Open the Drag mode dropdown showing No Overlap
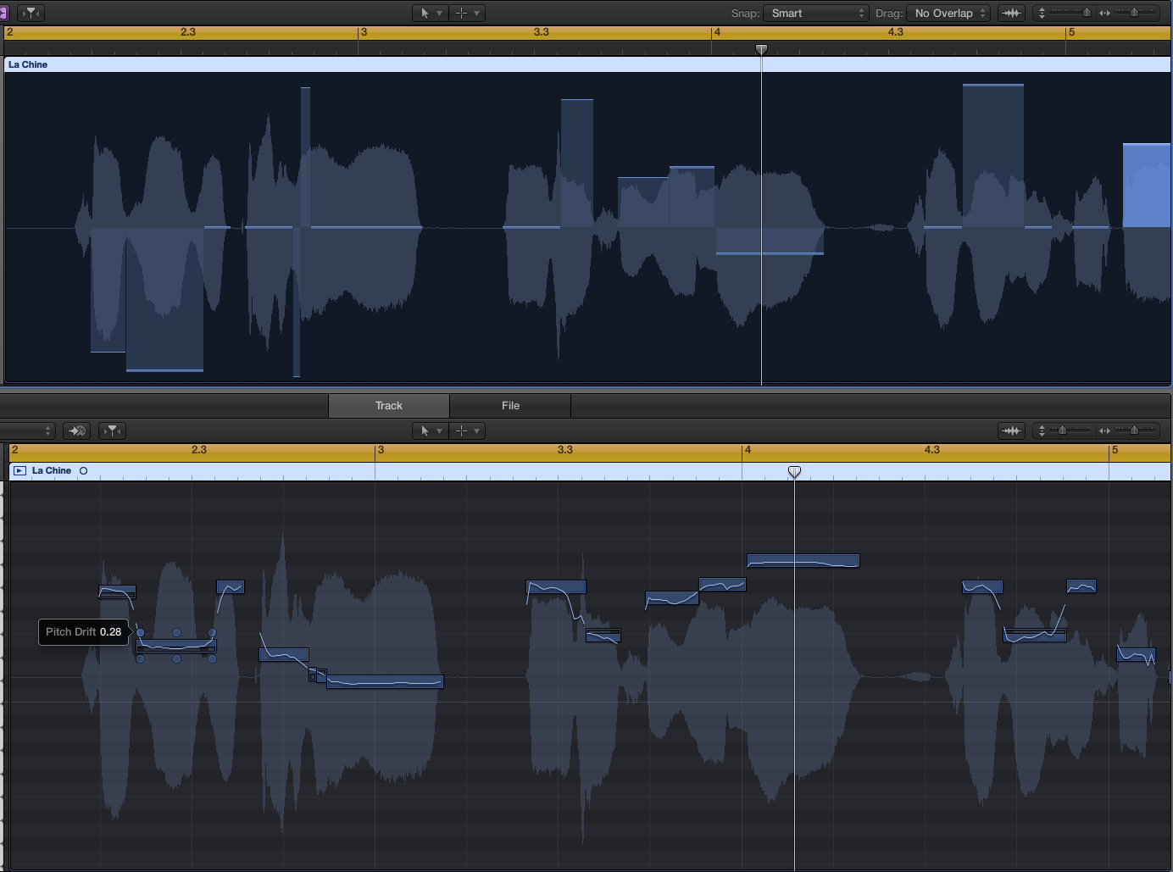The width and height of the screenshot is (1173, 872). pyautogui.click(x=948, y=13)
